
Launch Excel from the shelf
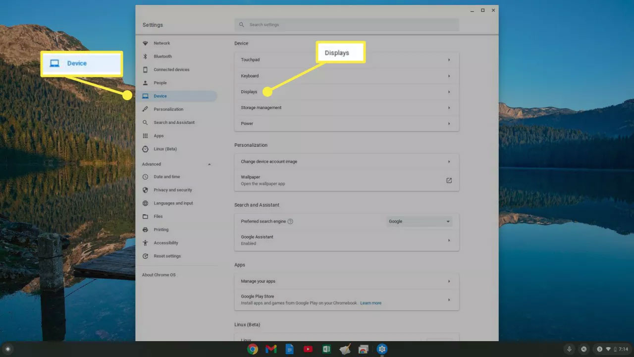point(326,349)
